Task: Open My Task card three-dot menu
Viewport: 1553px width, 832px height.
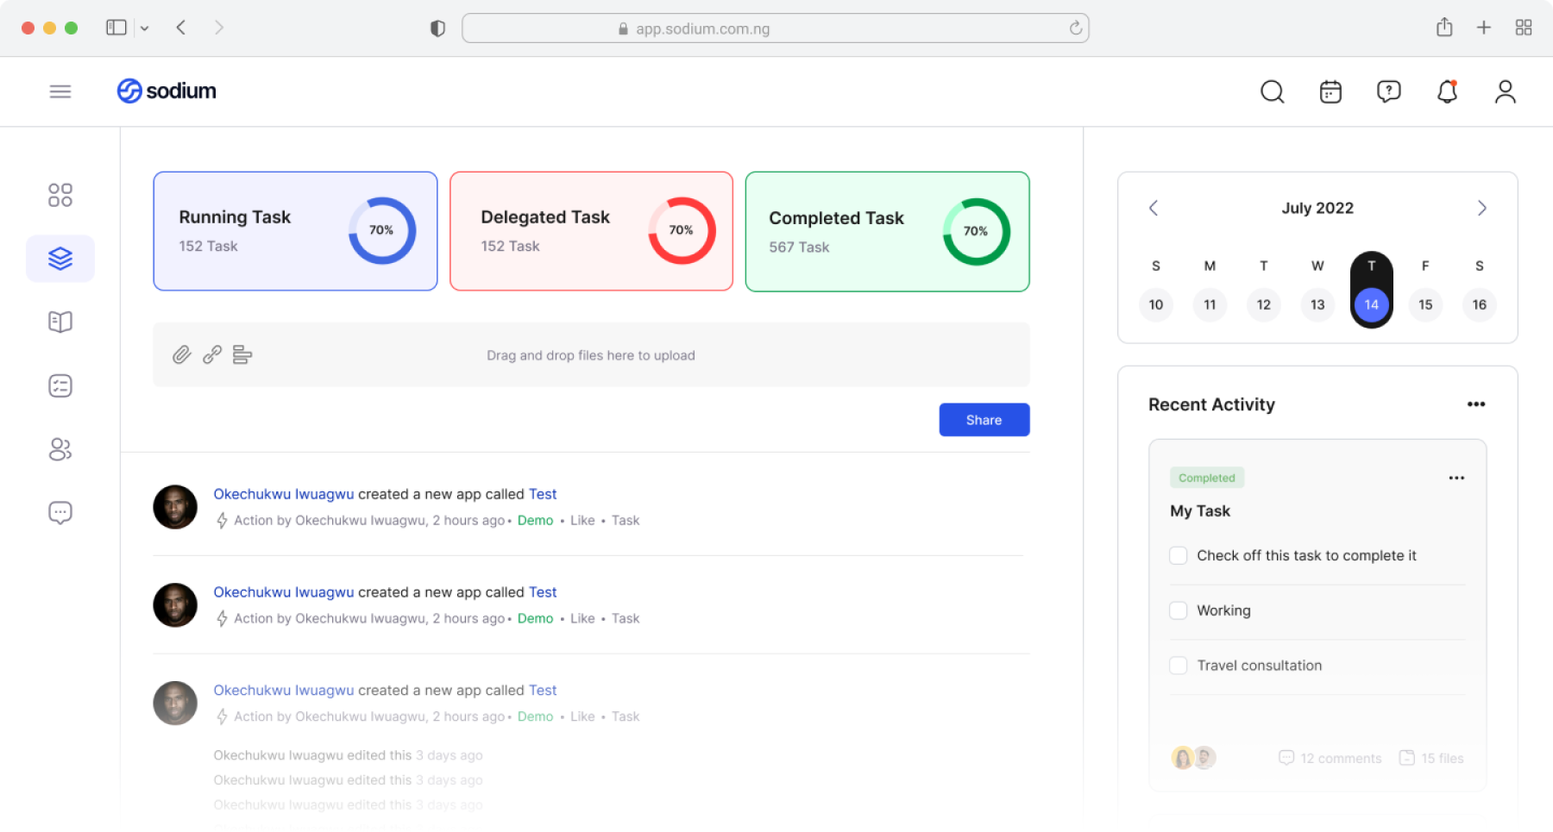Action: [x=1456, y=478]
